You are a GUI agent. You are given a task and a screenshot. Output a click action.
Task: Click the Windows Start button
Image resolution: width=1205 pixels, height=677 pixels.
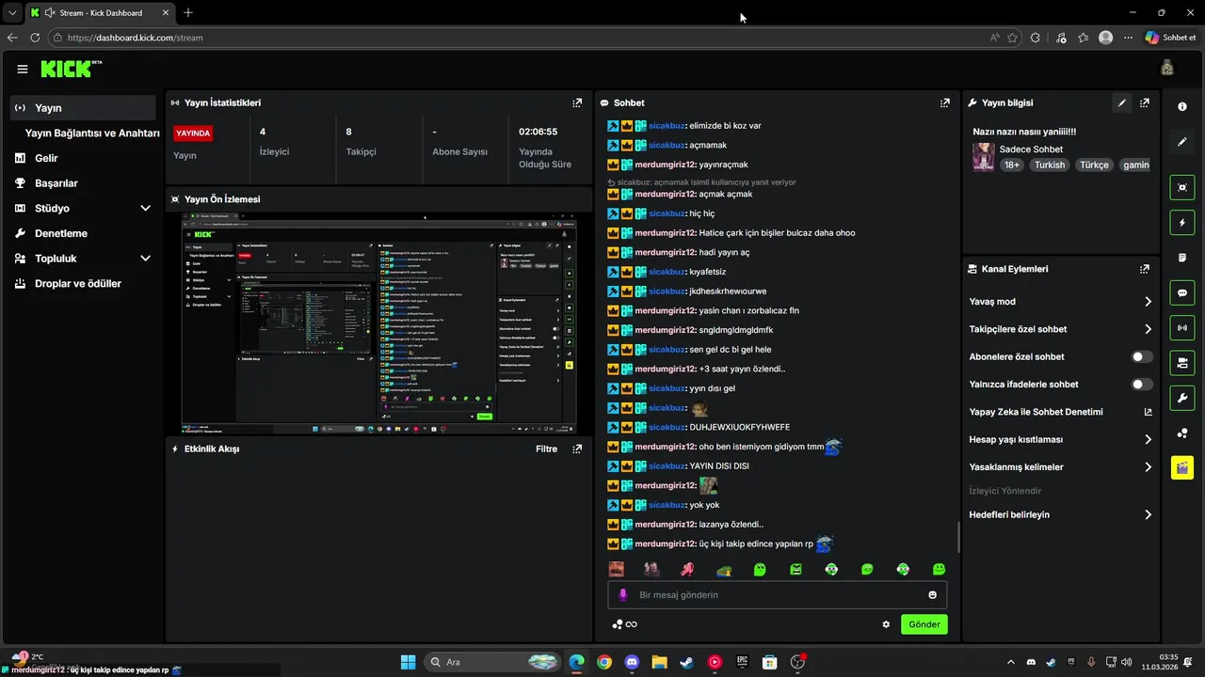point(408,662)
